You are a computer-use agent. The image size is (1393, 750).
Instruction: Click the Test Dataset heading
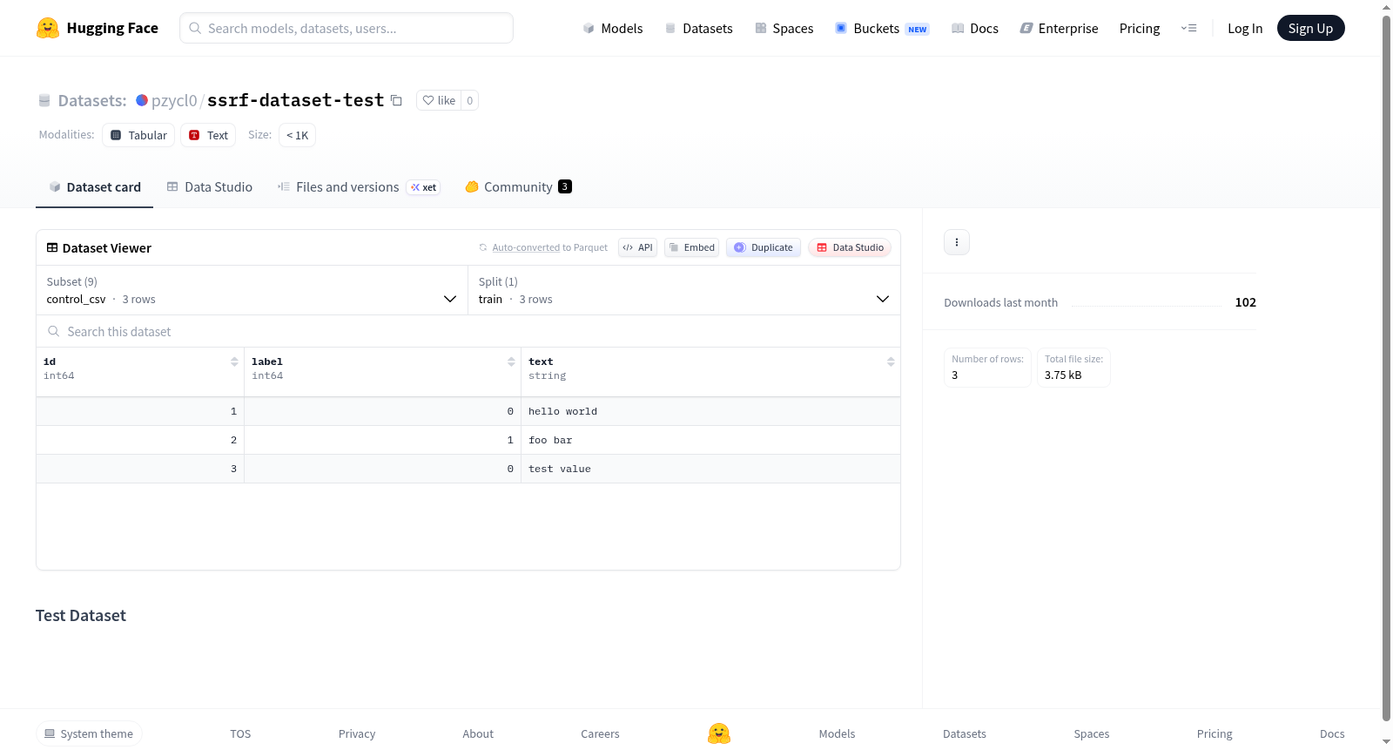coord(81,616)
